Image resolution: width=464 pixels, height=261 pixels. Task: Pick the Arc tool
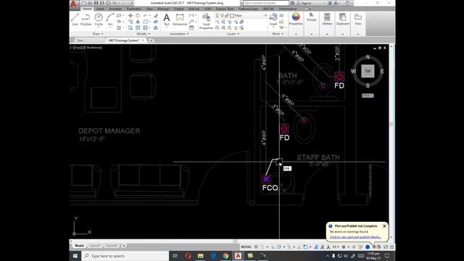[x=110, y=20]
